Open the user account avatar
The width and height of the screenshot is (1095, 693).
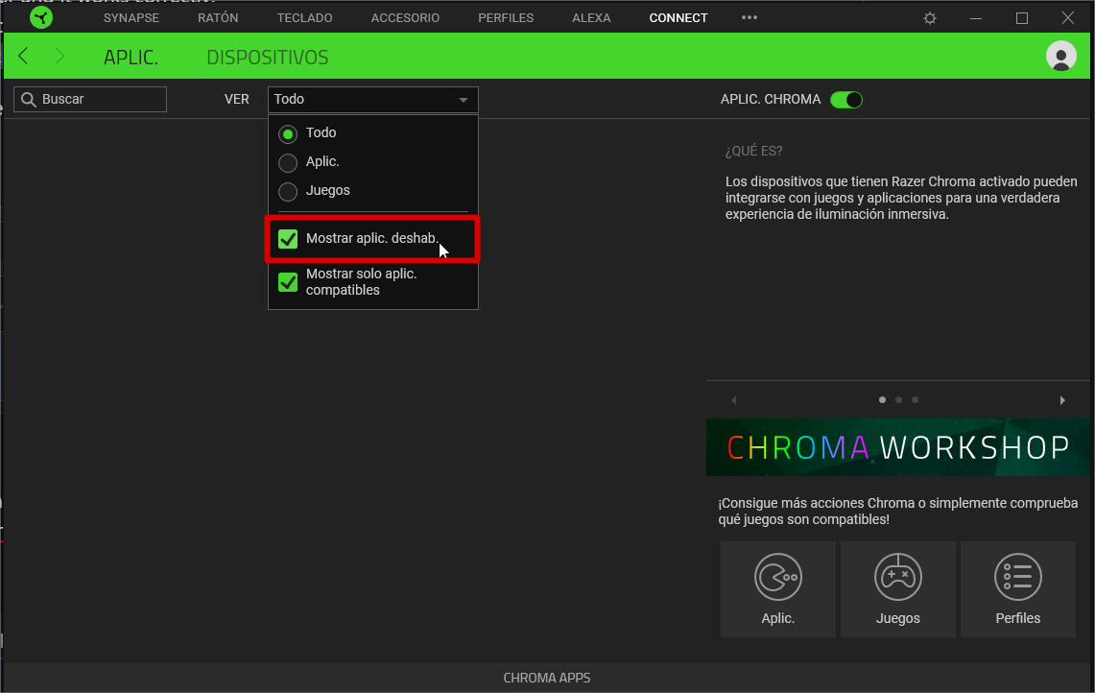click(x=1060, y=56)
